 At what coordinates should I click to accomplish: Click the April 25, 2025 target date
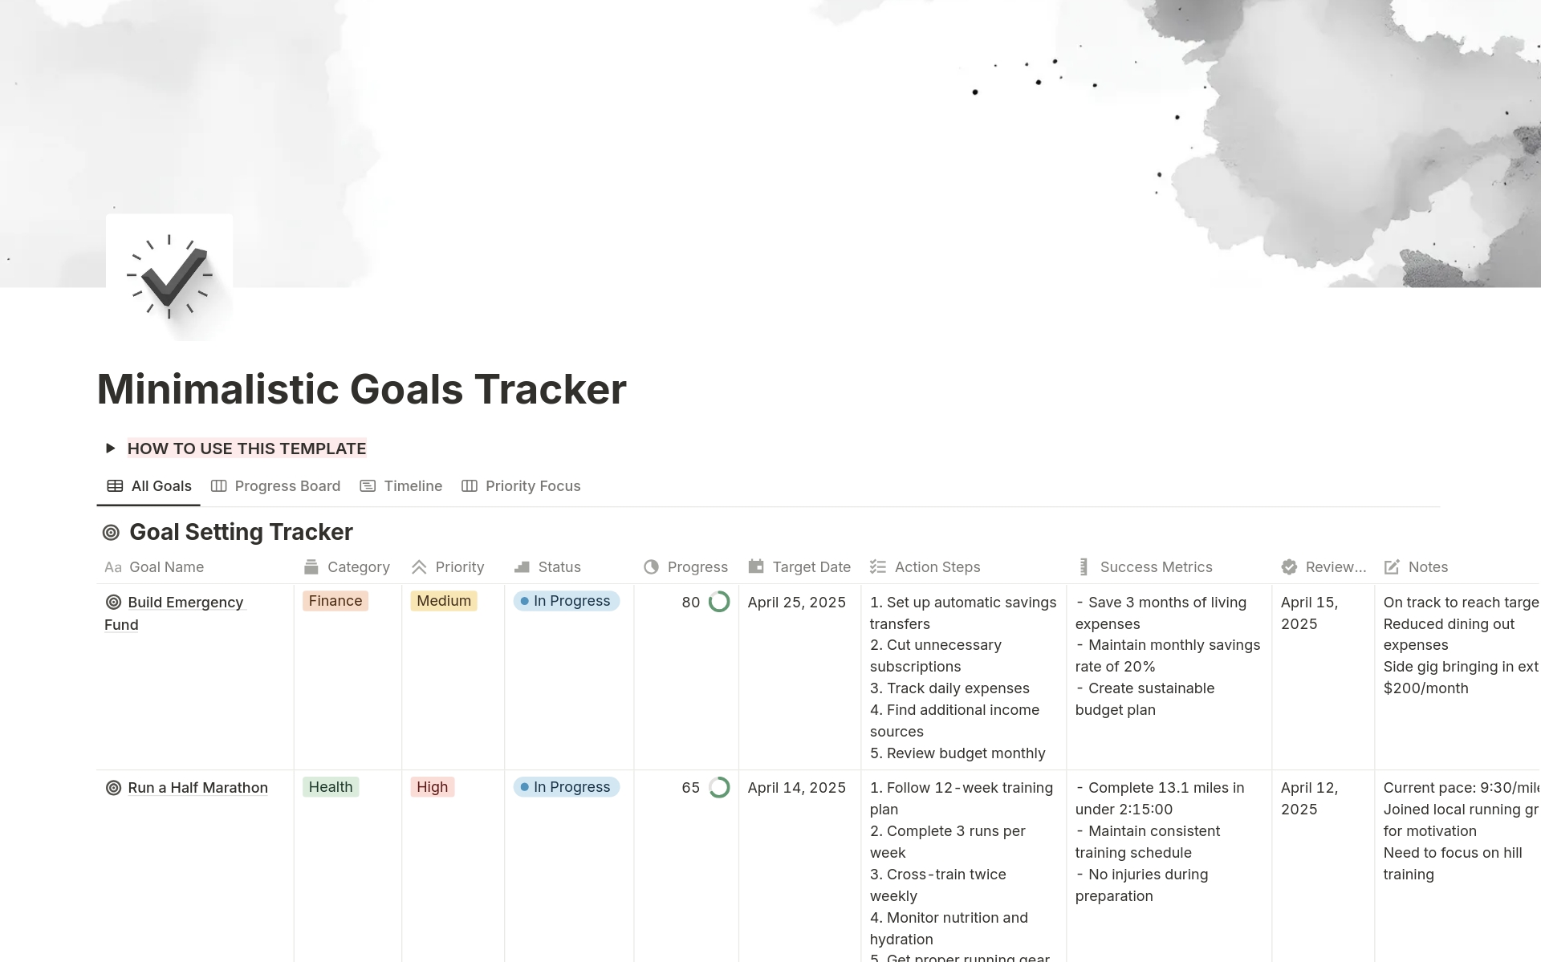point(797,603)
